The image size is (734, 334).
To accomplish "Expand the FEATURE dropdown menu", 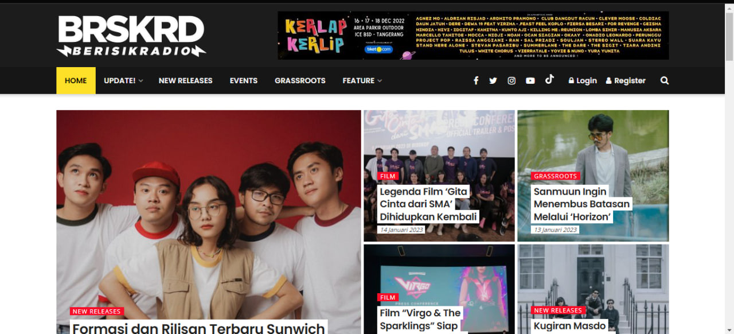I will click(362, 81).
